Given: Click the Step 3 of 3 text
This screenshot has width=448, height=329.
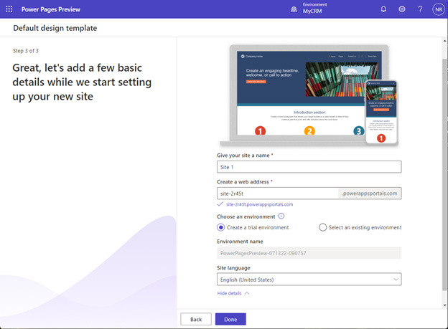Looking at the screenshot, I should pos(26,51).
